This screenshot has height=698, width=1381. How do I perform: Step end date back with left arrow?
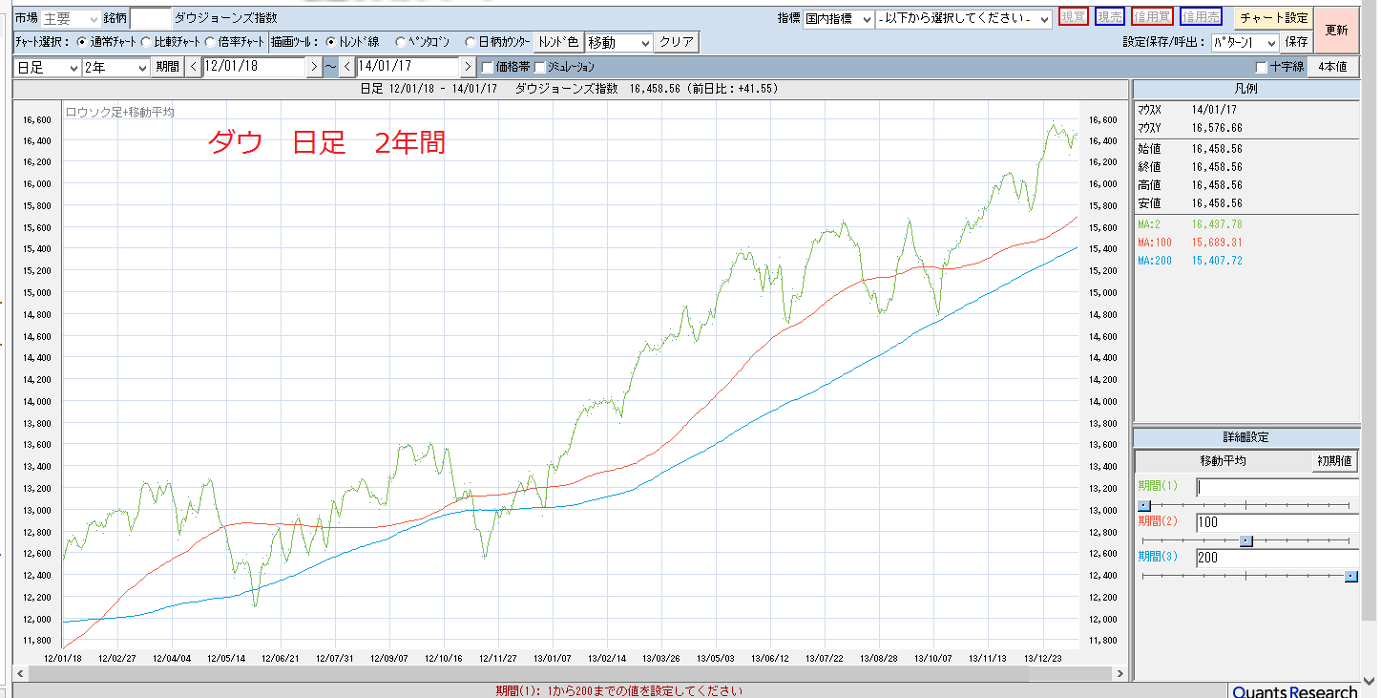pos(346,67)
